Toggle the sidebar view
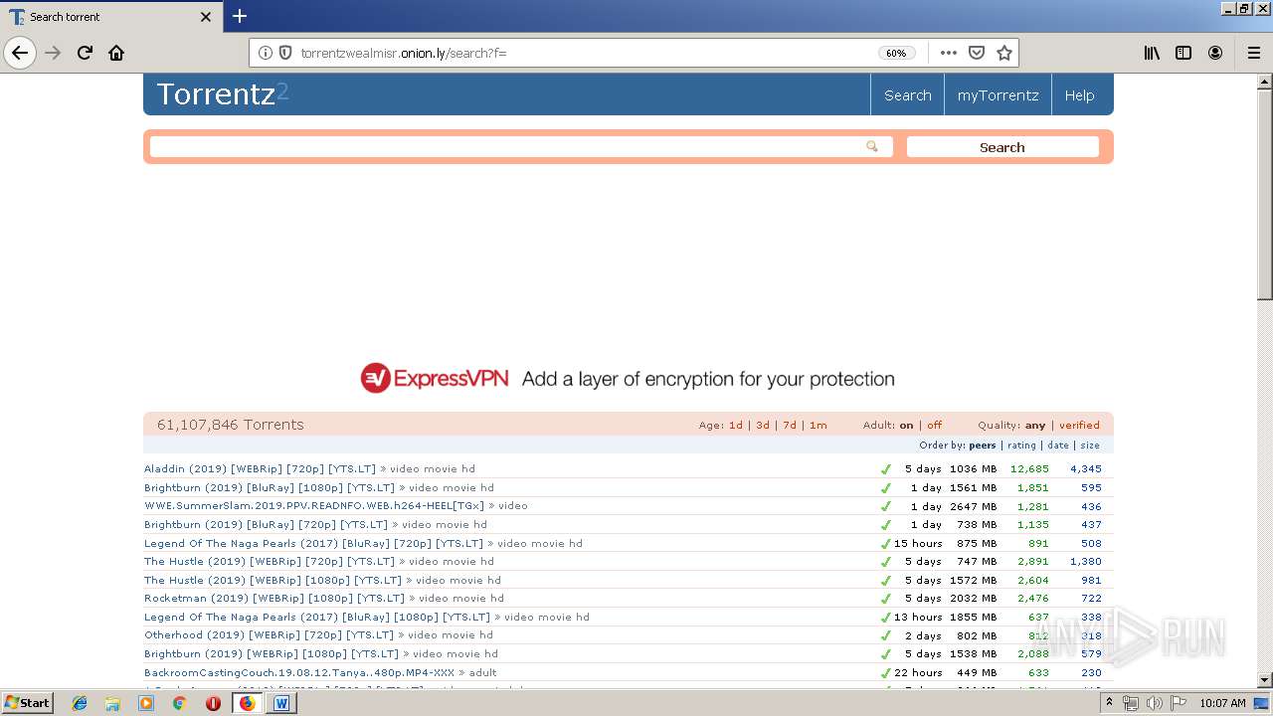The height and width of the screenshot is (716, 1273). tap(1183, 53)
